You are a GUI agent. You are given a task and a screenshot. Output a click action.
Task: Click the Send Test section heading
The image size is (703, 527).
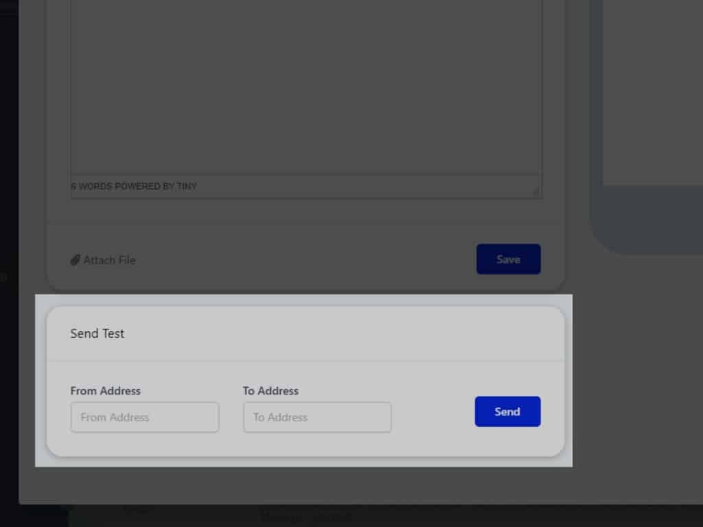(x=97, y=333)
